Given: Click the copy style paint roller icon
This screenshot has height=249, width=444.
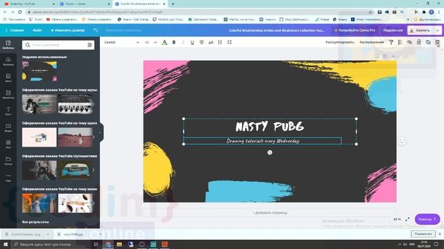Looking at the screenshot, I should (x=391, y=42).
